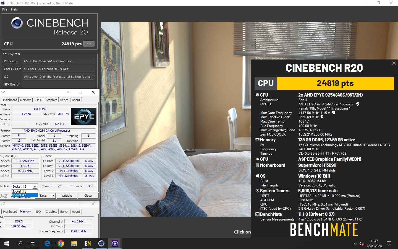The width and height of the screenshot is (398, 249).
Task: Open Bench tab in lower CPU-Z window
Action: pyautogui.click(x=64, y=212)
